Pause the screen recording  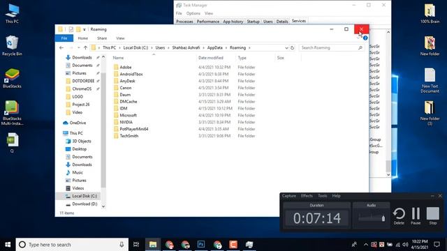[x=416, y=216]
